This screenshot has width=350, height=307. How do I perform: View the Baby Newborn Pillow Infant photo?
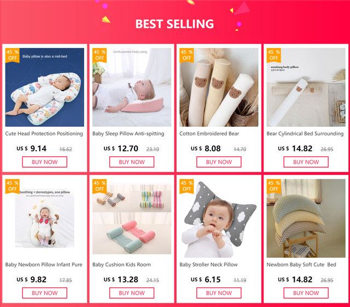click(45, 219)
